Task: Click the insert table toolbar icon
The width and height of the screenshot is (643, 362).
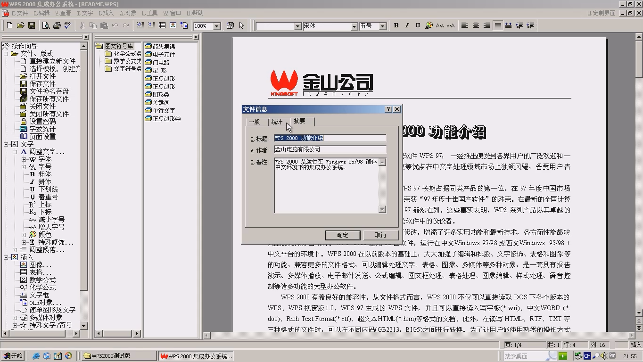Action: (x=162, y=25)
